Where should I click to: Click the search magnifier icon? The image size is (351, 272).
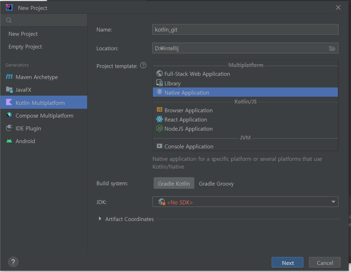coord(9,20)
